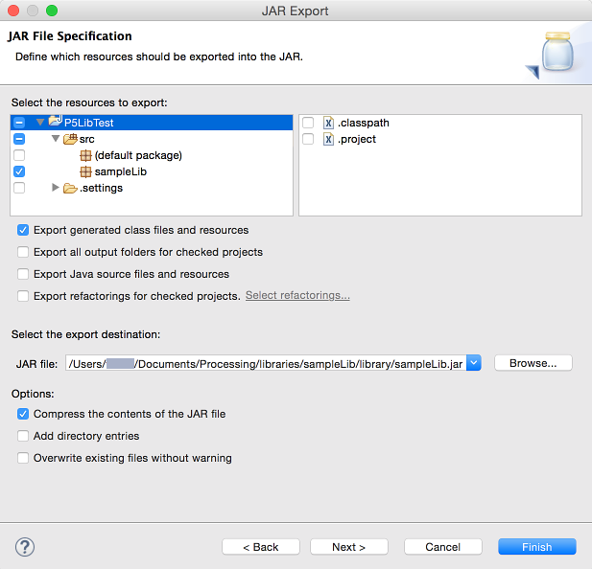This screenshot has height=569, width=592.
Task: Expand the .settings folder tree node
Action: click(56, 188)
